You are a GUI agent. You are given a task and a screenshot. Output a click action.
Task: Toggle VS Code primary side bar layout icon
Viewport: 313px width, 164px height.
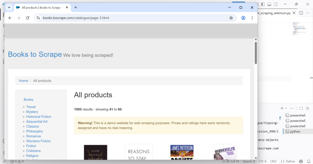[263, 4]
